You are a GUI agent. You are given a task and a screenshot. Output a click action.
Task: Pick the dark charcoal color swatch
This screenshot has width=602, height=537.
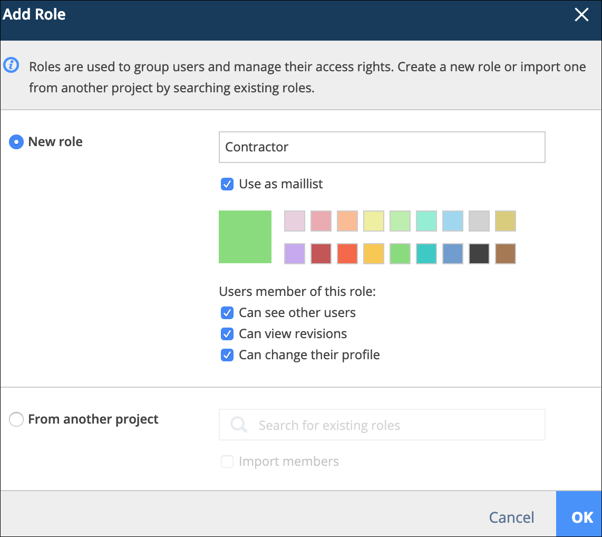tap(479, 254)
